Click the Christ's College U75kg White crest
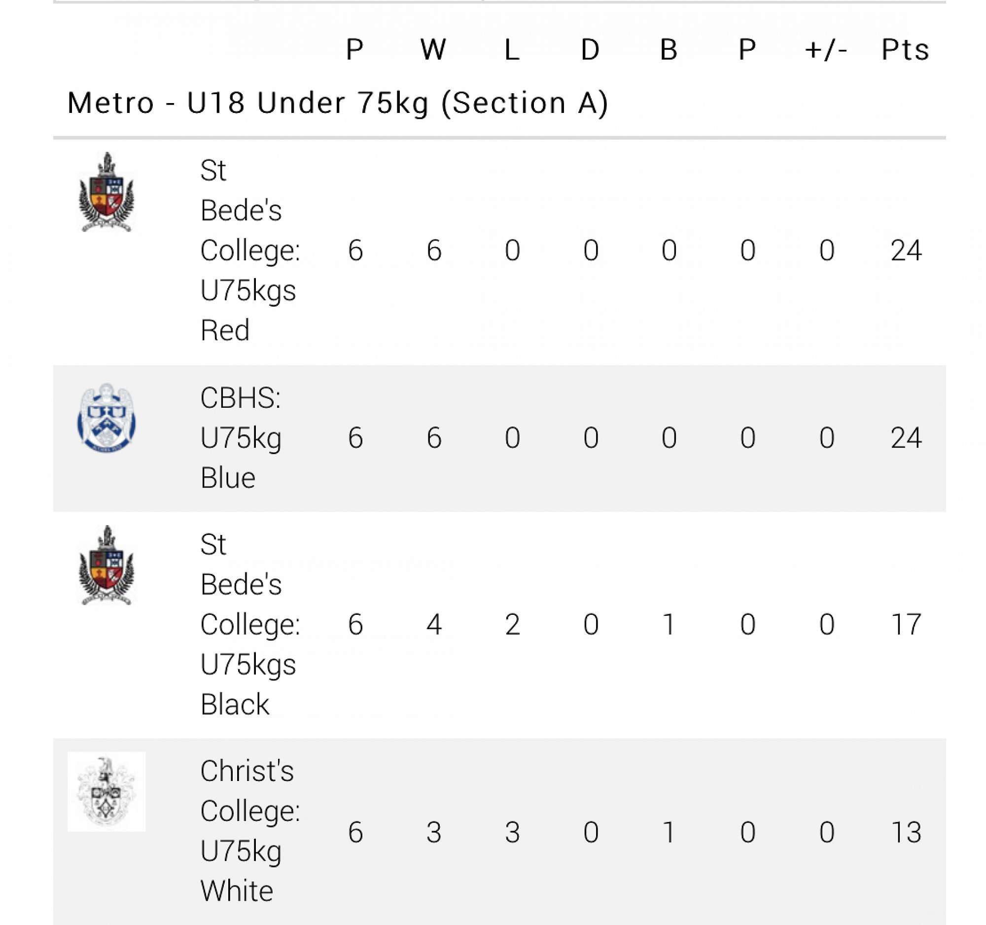The width and height of the screenshot is (986, 925). coord(106,791)
